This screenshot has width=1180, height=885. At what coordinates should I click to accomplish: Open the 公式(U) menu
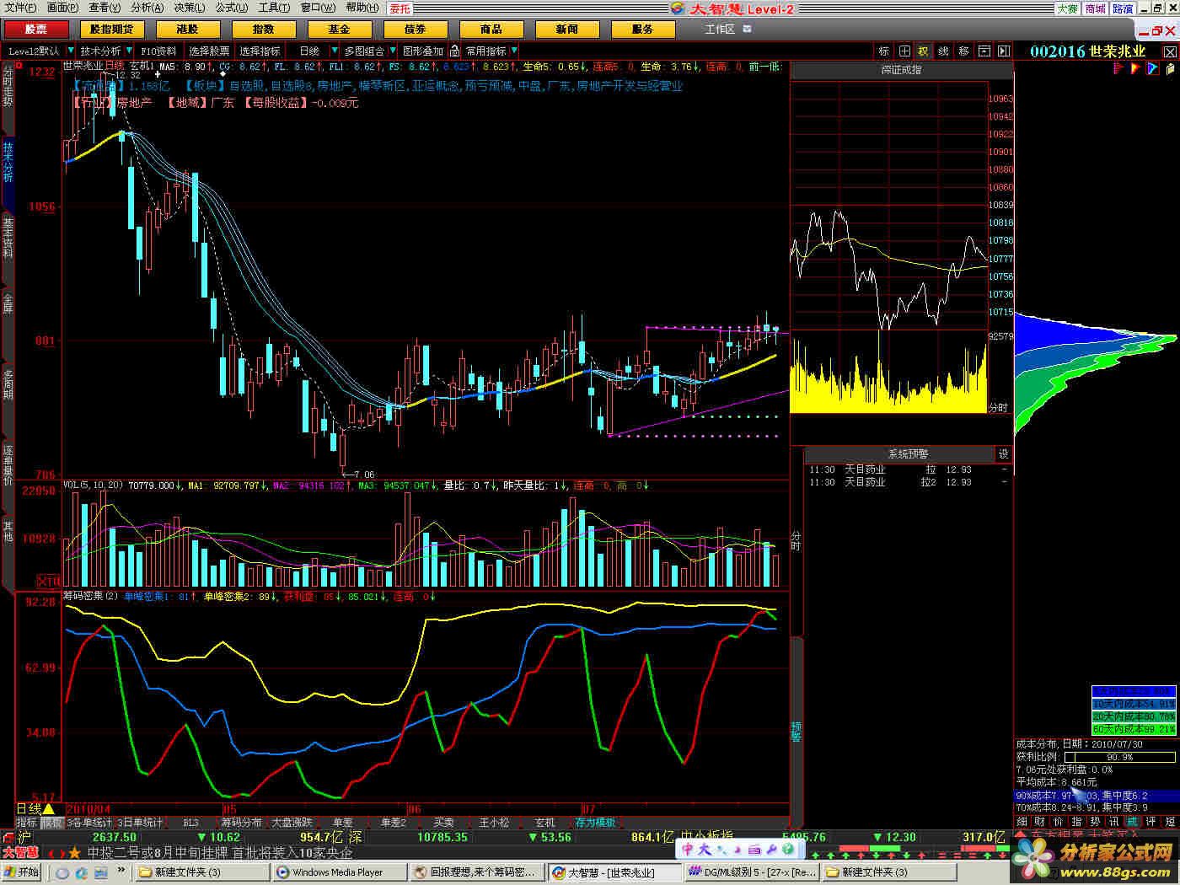click(x=232, y=8)
